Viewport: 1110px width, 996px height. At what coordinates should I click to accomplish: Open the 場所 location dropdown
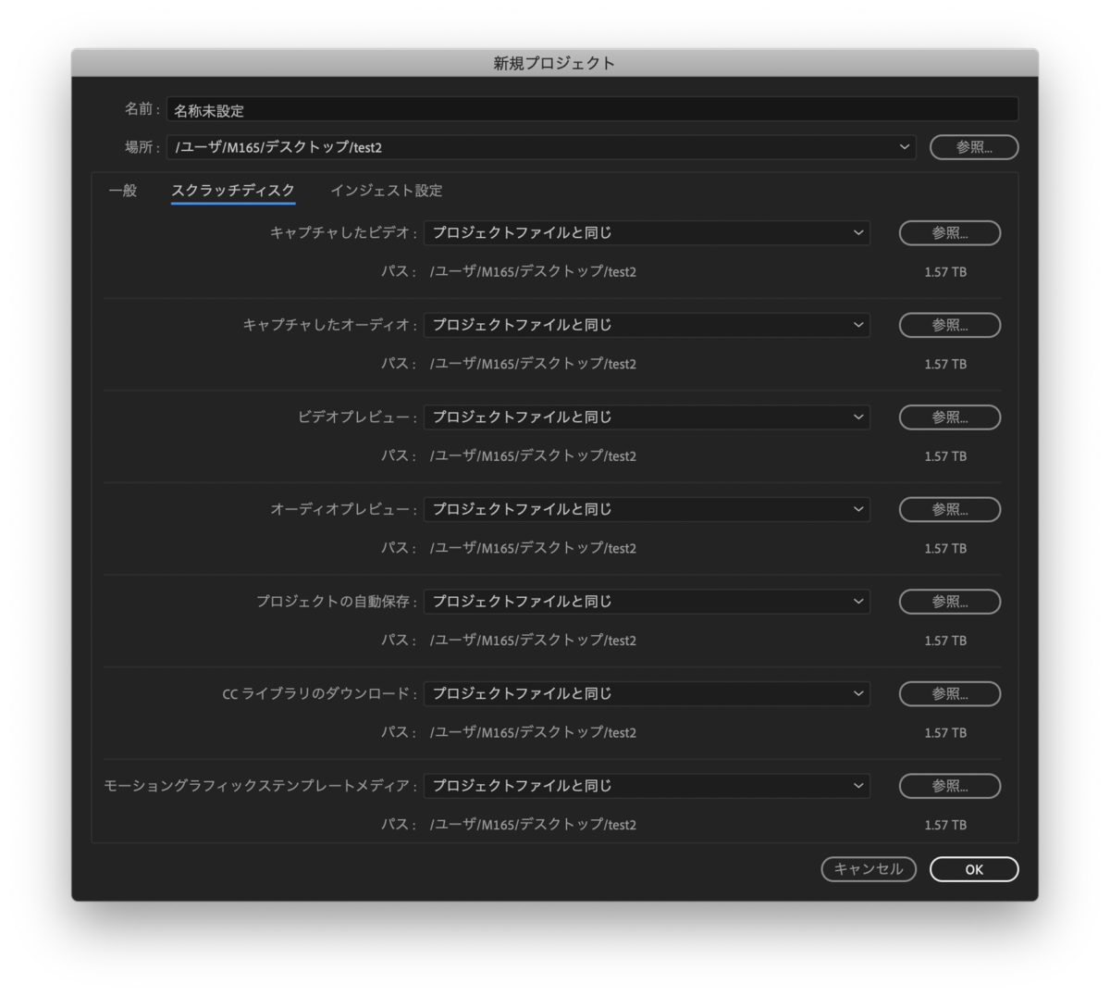coord(541,147)
